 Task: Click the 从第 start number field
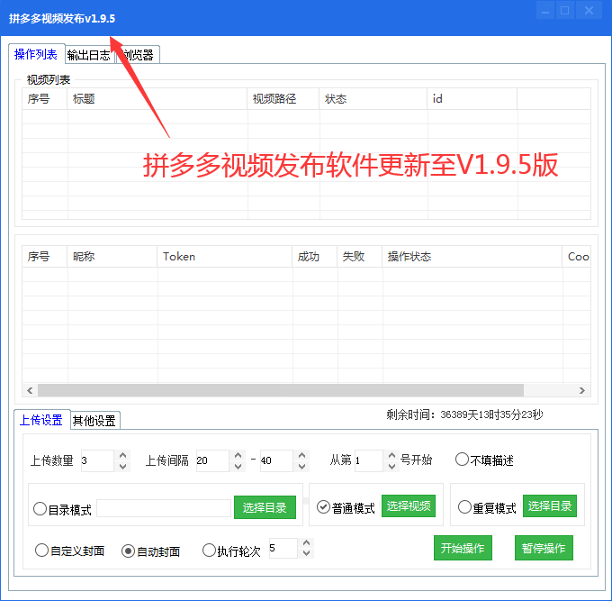(x=369, y=460)
